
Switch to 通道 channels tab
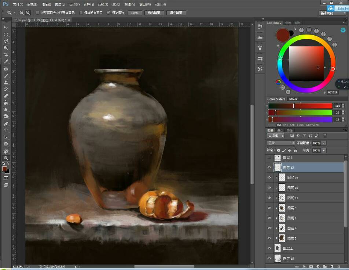click(280, 130)
